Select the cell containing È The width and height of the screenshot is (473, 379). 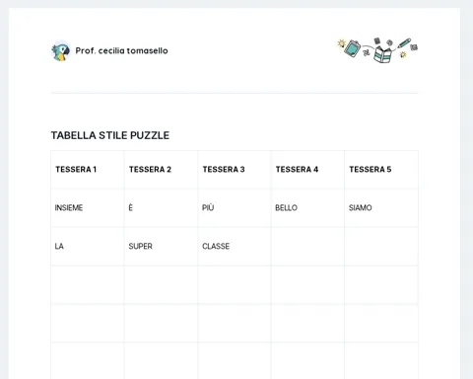[x=162, y=208]
